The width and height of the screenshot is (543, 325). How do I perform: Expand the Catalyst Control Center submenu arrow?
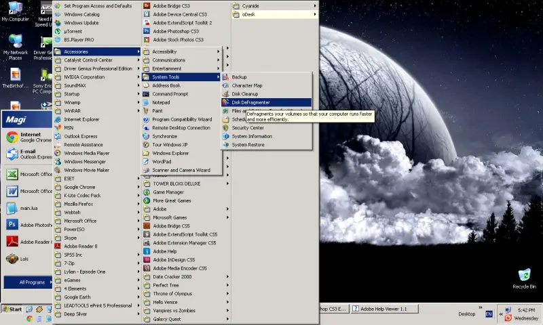click(x=138, y=60)
